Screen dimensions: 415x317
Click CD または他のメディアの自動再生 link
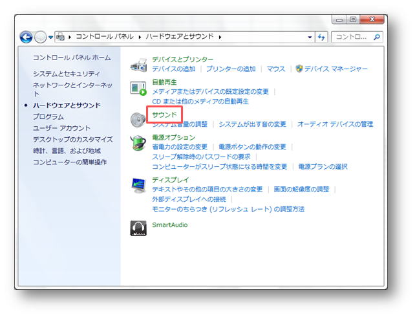pyautogui.click(x=200, y=102)
